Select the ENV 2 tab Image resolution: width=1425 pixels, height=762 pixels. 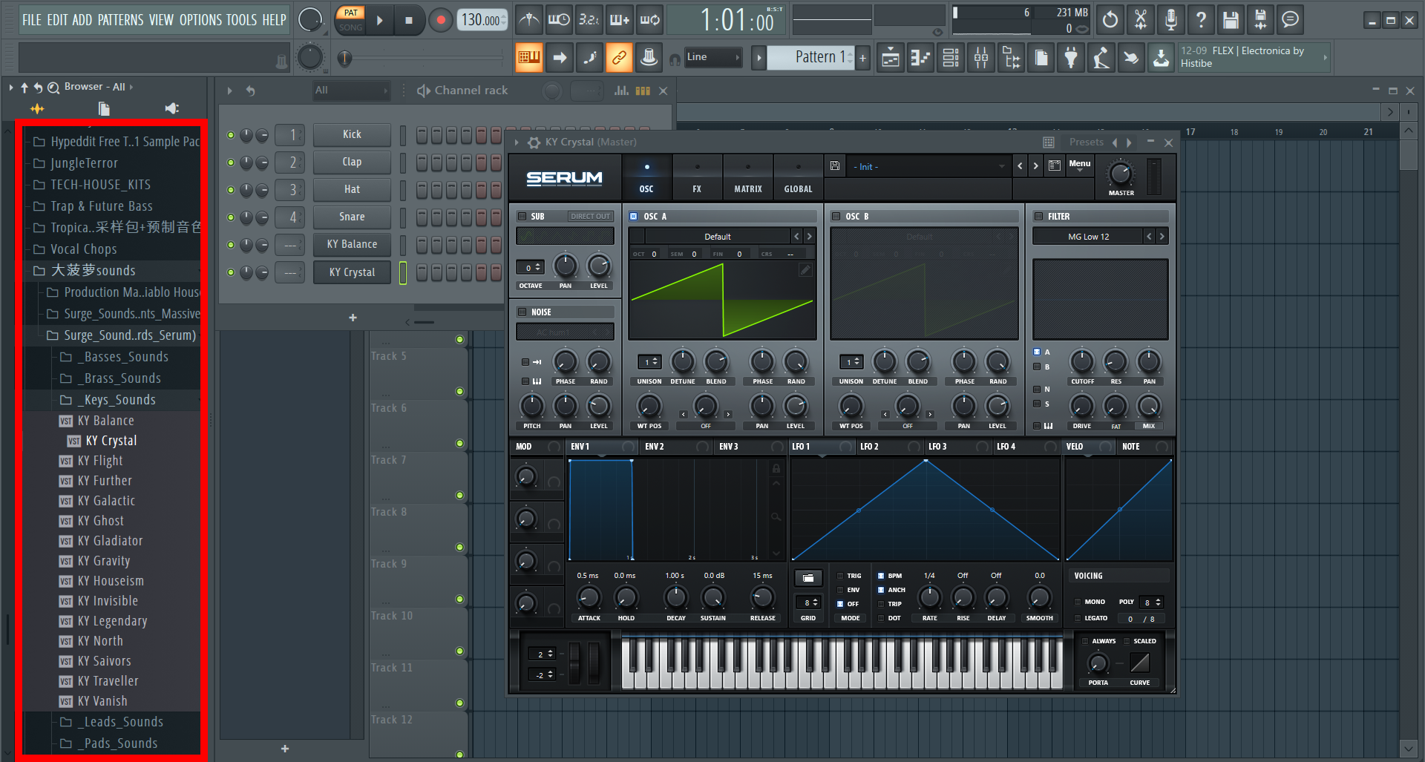[x=655, y=447]
